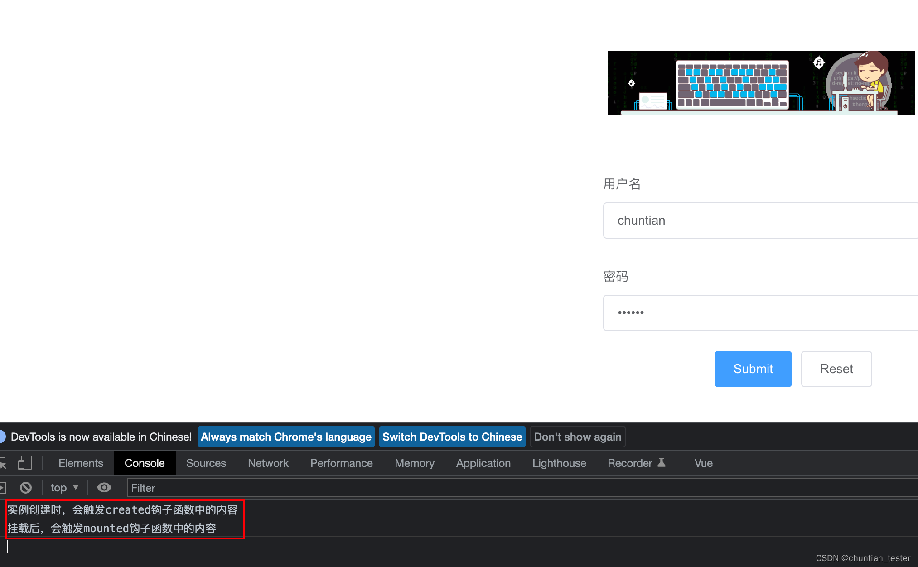
Task: Clear the console messages
Action: [25, 487]
